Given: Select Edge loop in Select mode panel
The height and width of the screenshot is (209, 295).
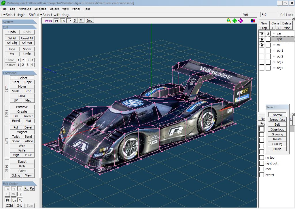Looking at the screenshot, I should (277, 129).
